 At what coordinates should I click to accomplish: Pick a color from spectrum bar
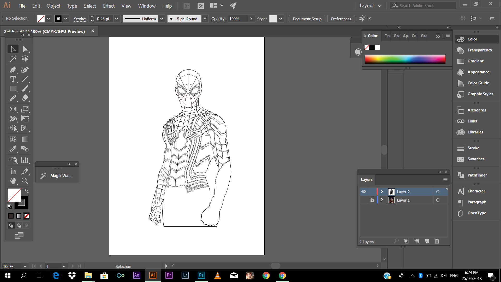tap(405, 59)
